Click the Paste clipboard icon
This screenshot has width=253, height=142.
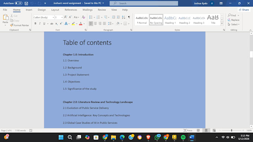(x=5, y=17)
